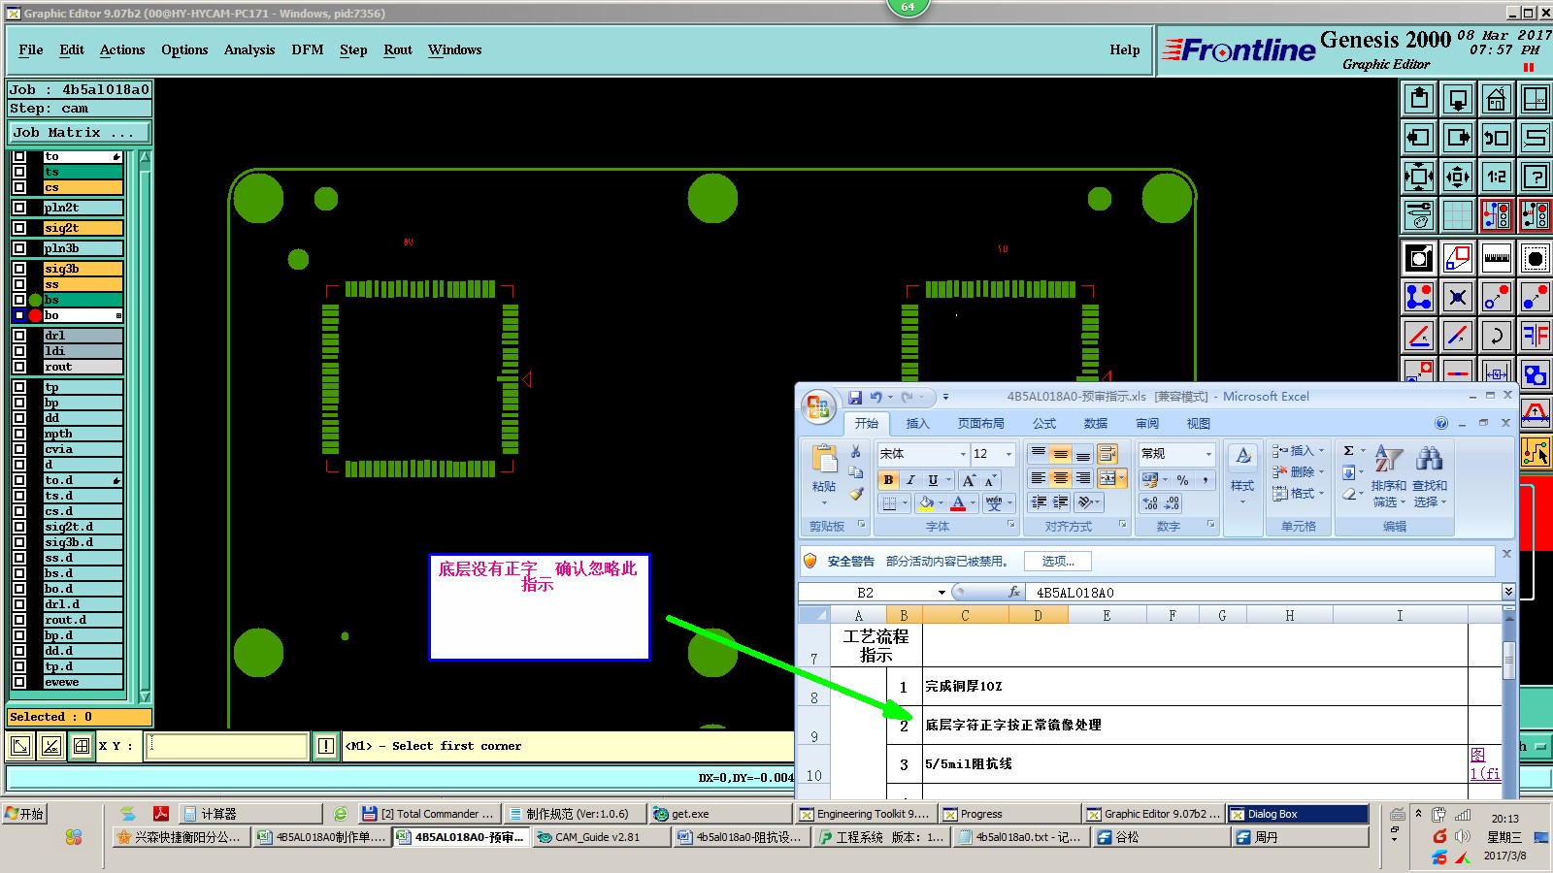Select the mirror F tool

click(1536, 336)
